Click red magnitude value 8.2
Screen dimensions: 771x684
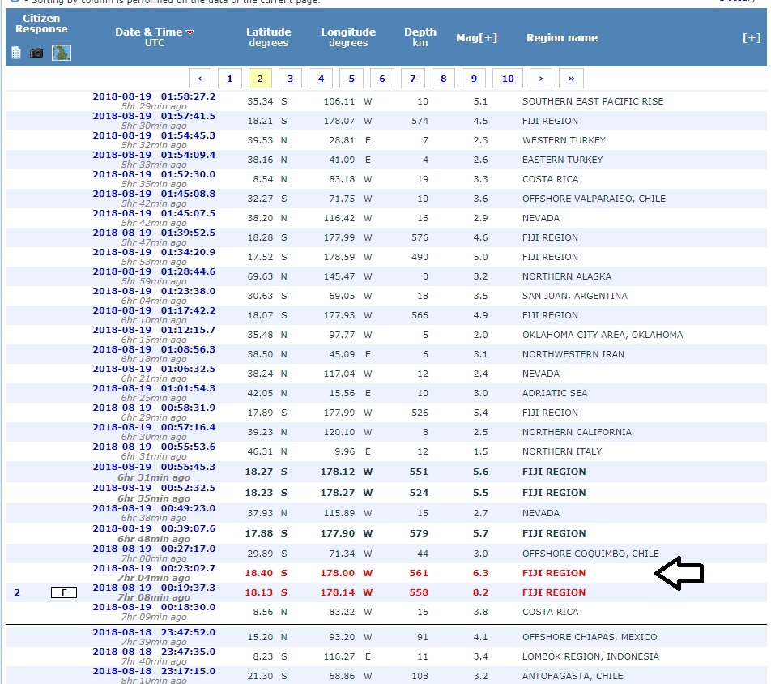pos(480,592)
